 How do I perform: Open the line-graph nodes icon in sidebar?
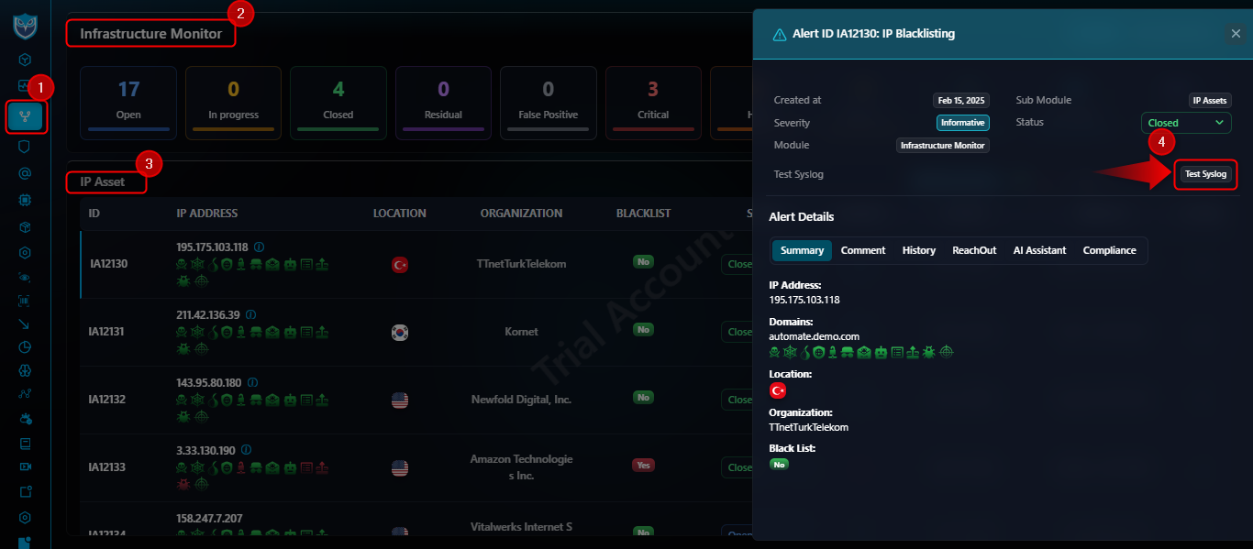pos(25,395)
